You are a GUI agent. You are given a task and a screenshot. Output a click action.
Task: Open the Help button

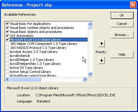(x=122, y=54)
